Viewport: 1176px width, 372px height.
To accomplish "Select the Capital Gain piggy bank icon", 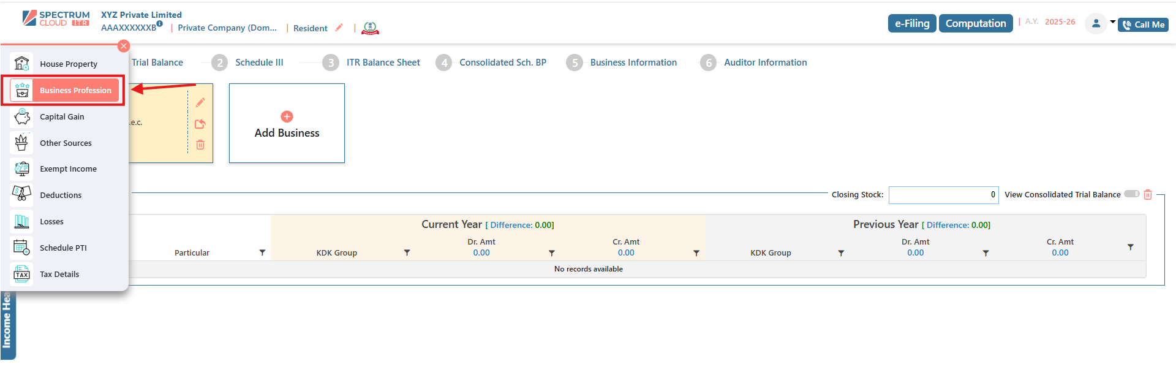I will [22, 116].
